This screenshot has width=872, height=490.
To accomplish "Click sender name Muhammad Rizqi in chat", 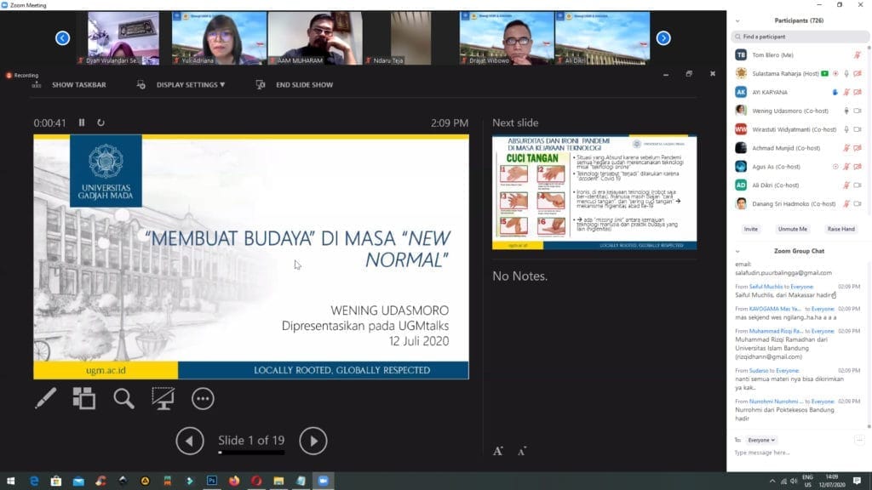I will [x=776, y=331].
